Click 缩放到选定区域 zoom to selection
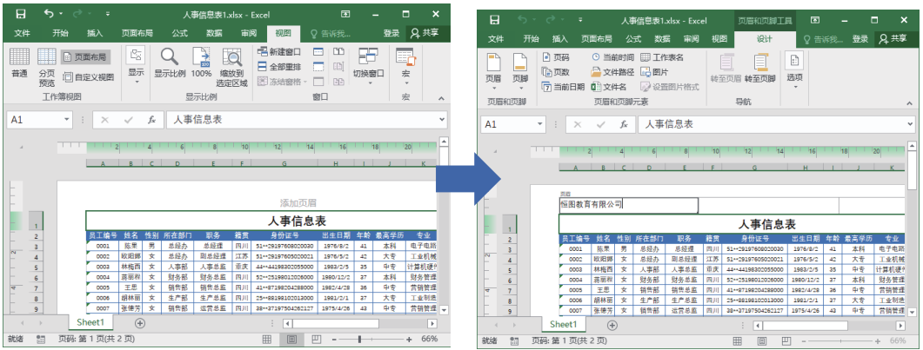This screenshot has width=923, height=350. coord(232,66)
